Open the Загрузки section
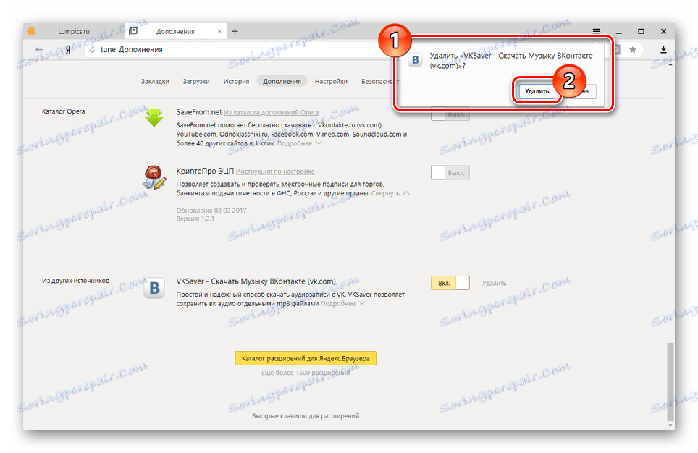The height and width of the screenshot is (453, 698). click(x=196, y=82)
